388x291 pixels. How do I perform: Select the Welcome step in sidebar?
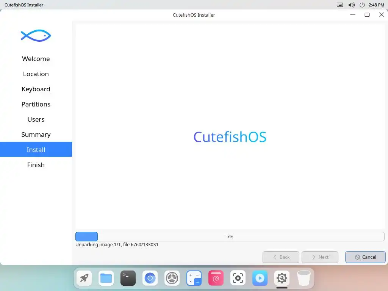coord(36,59)
